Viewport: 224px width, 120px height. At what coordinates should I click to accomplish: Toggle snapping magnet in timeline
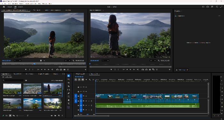pyautogui.click(x=79, y=80)
